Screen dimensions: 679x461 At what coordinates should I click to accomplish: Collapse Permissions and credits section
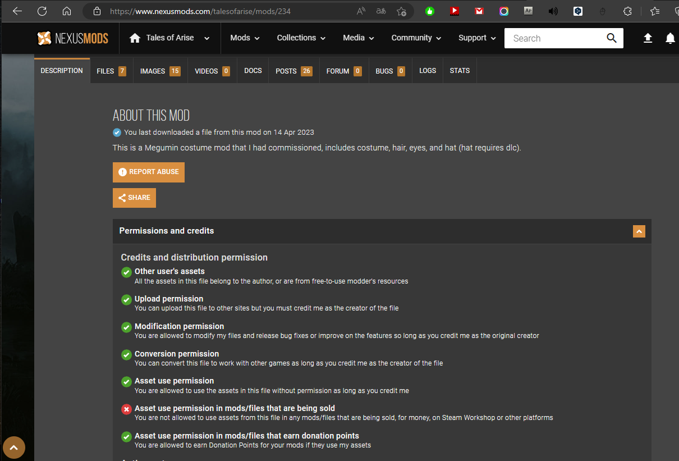[639, 231]
